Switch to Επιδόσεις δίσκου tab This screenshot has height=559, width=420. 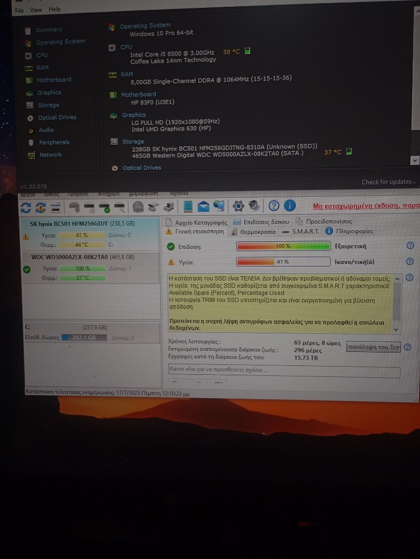click(261, 222)
